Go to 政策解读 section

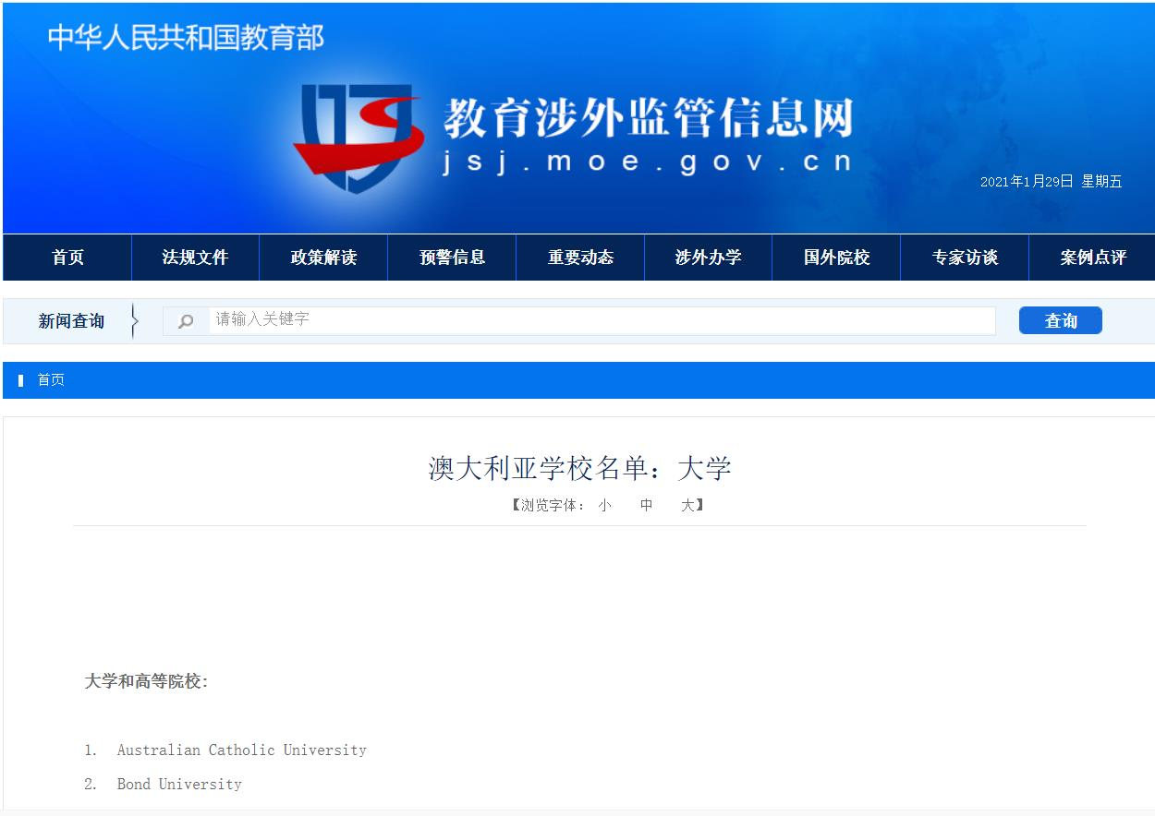click(323, 258)
